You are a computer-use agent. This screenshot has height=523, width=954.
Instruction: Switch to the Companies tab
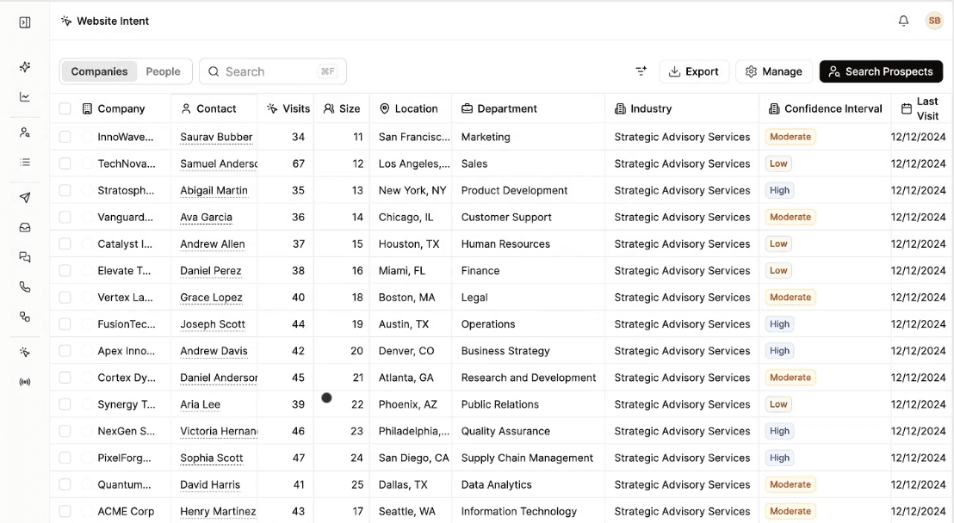pyautogui.click(x=99, y=71)
